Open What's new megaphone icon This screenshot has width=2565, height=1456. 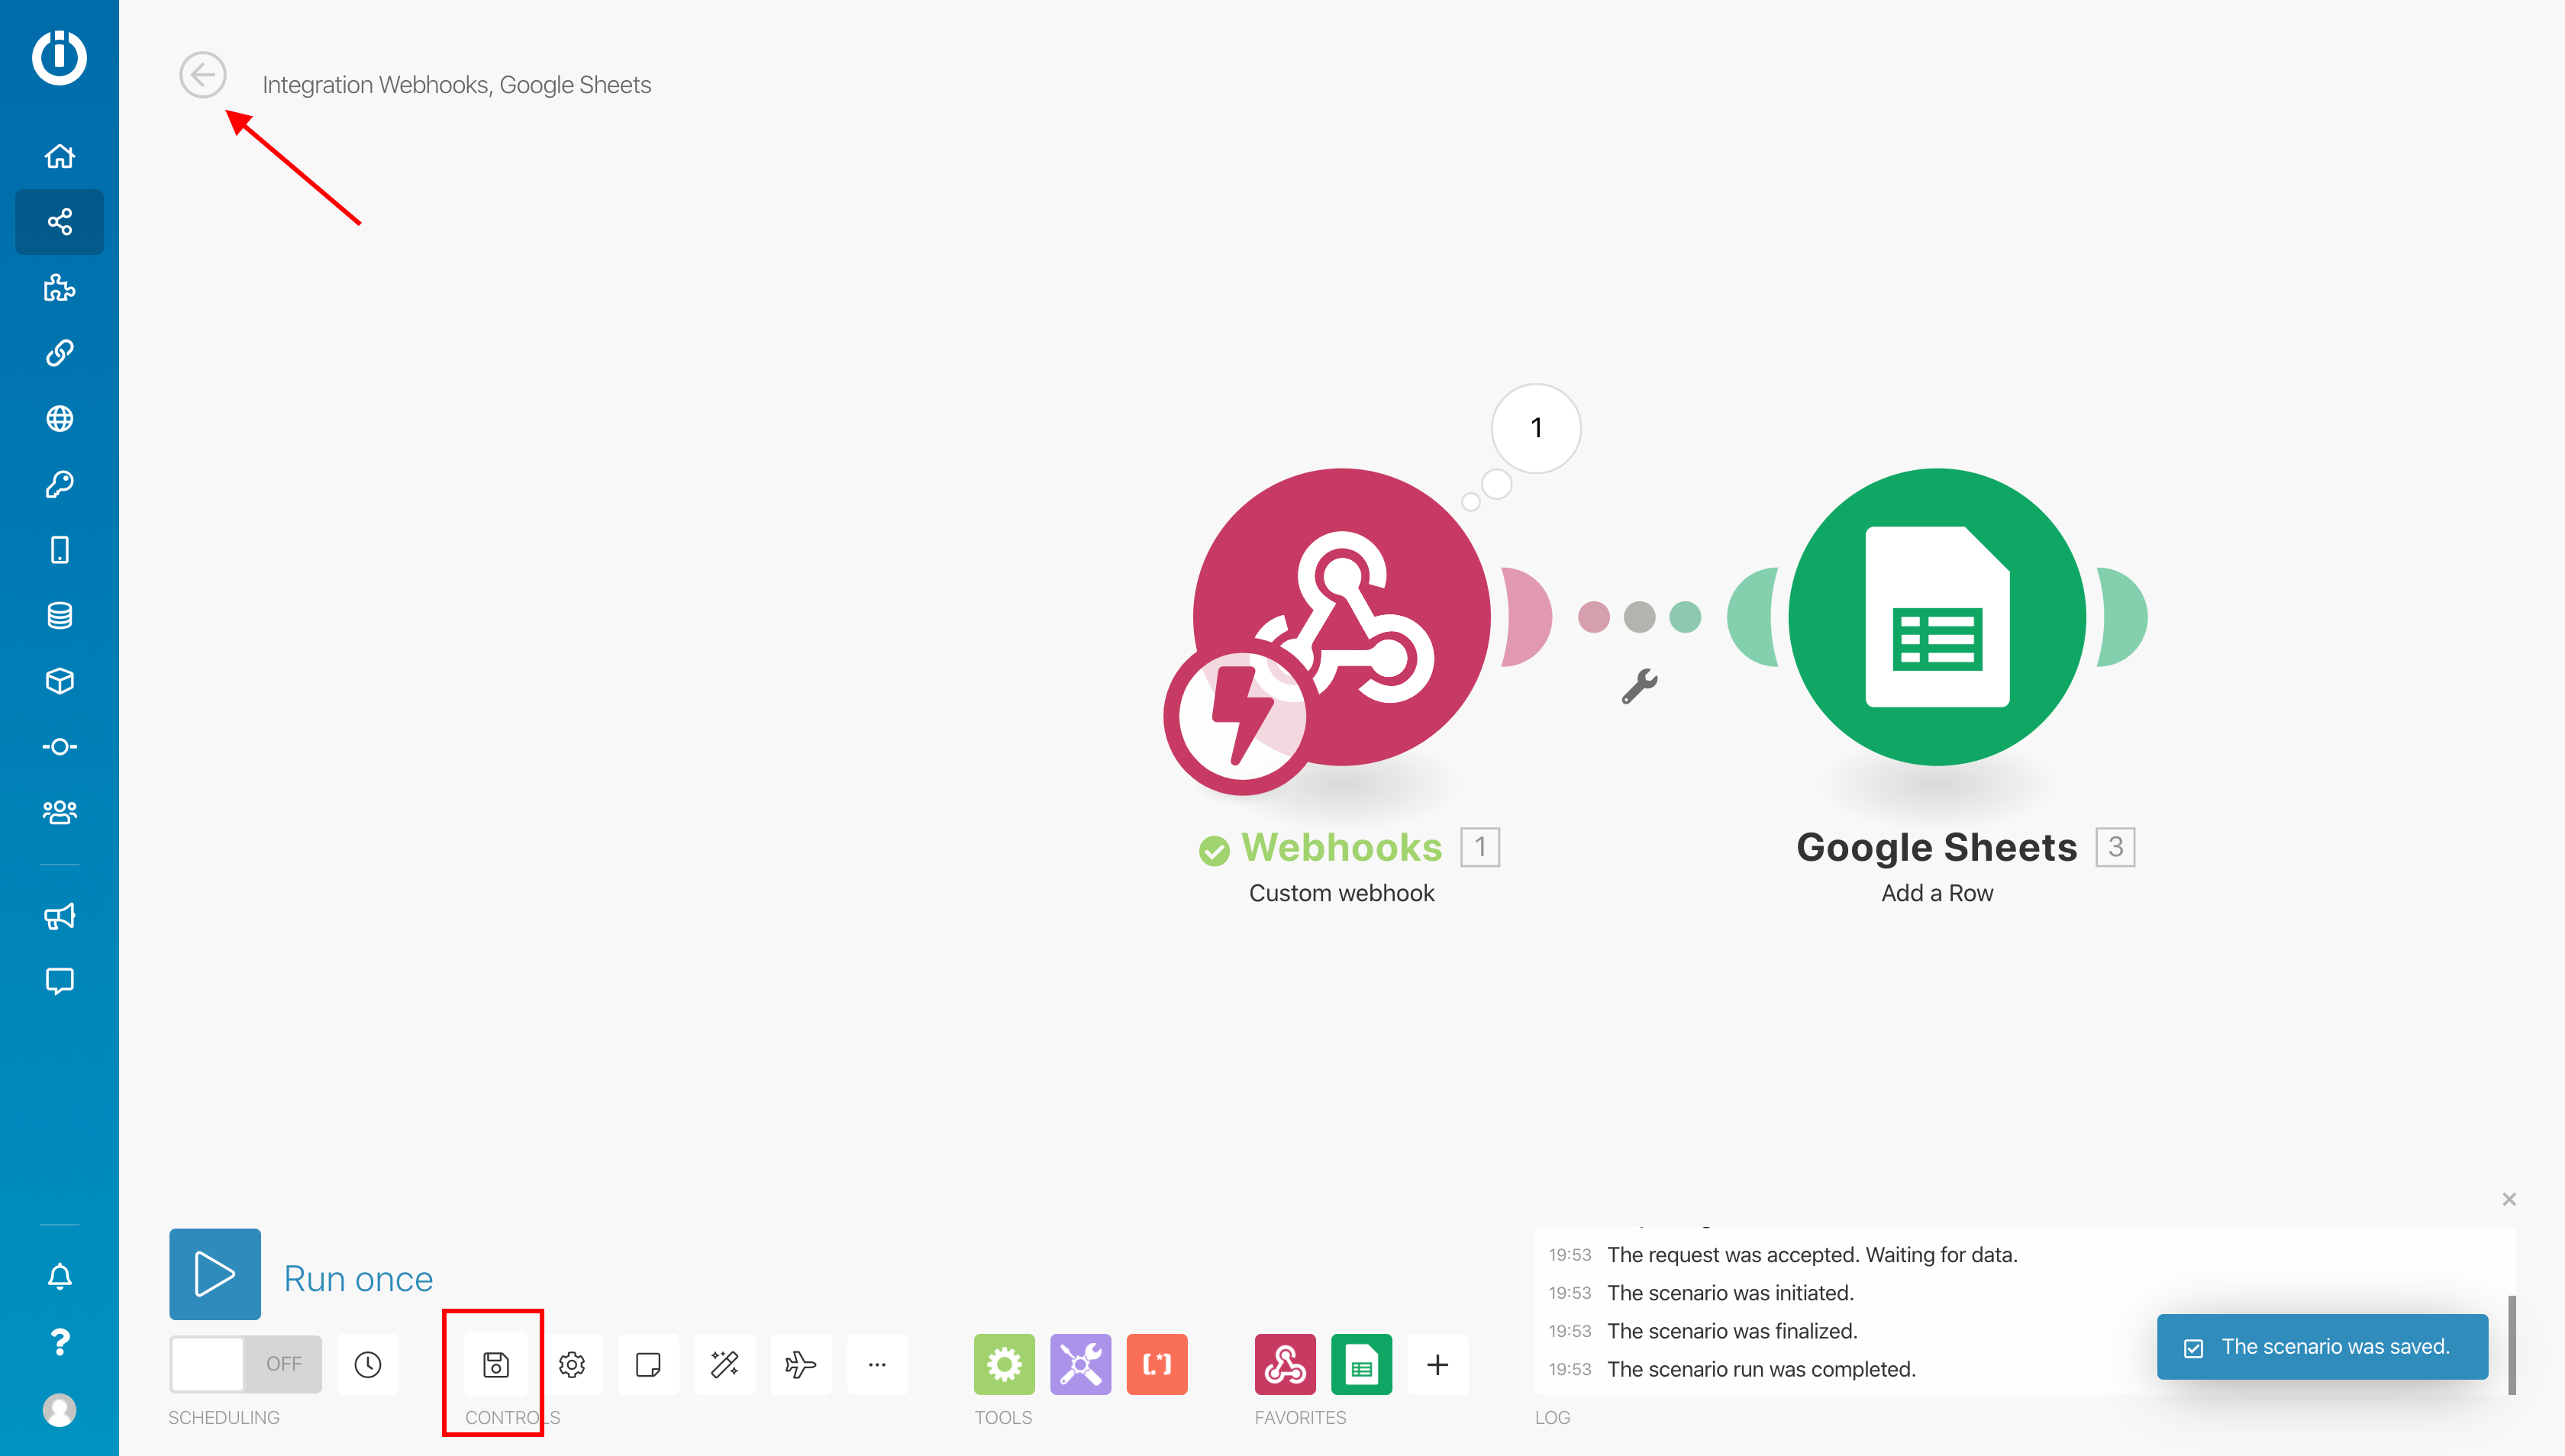(x=59, y=917)
